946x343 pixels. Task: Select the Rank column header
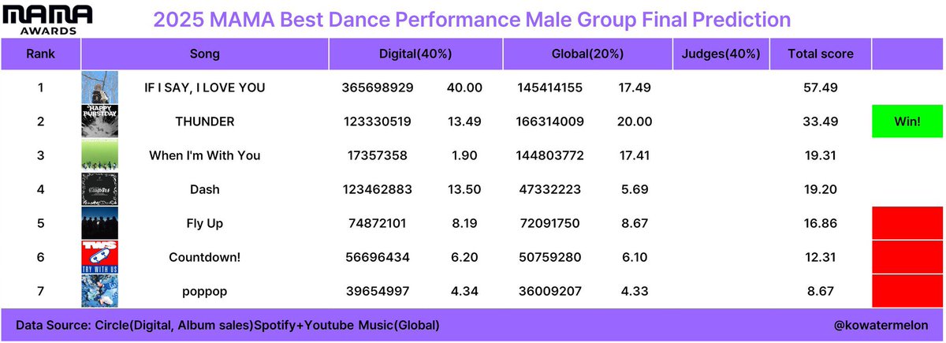click(x=40, y=54)
